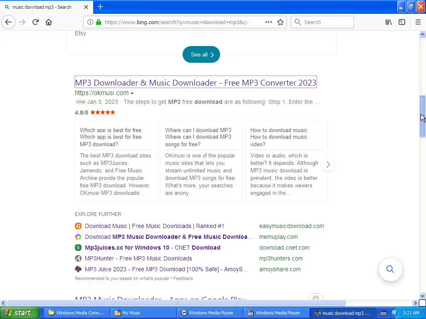Open the Windows start menu
This screenshot has height=319, width=426.
tap(20, 313)
